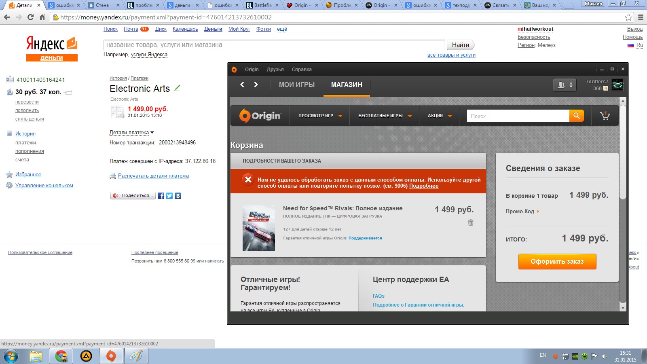Click the Origin store logo
The image size is (647, 364).
pyautogui.click(x=260, y=116)
